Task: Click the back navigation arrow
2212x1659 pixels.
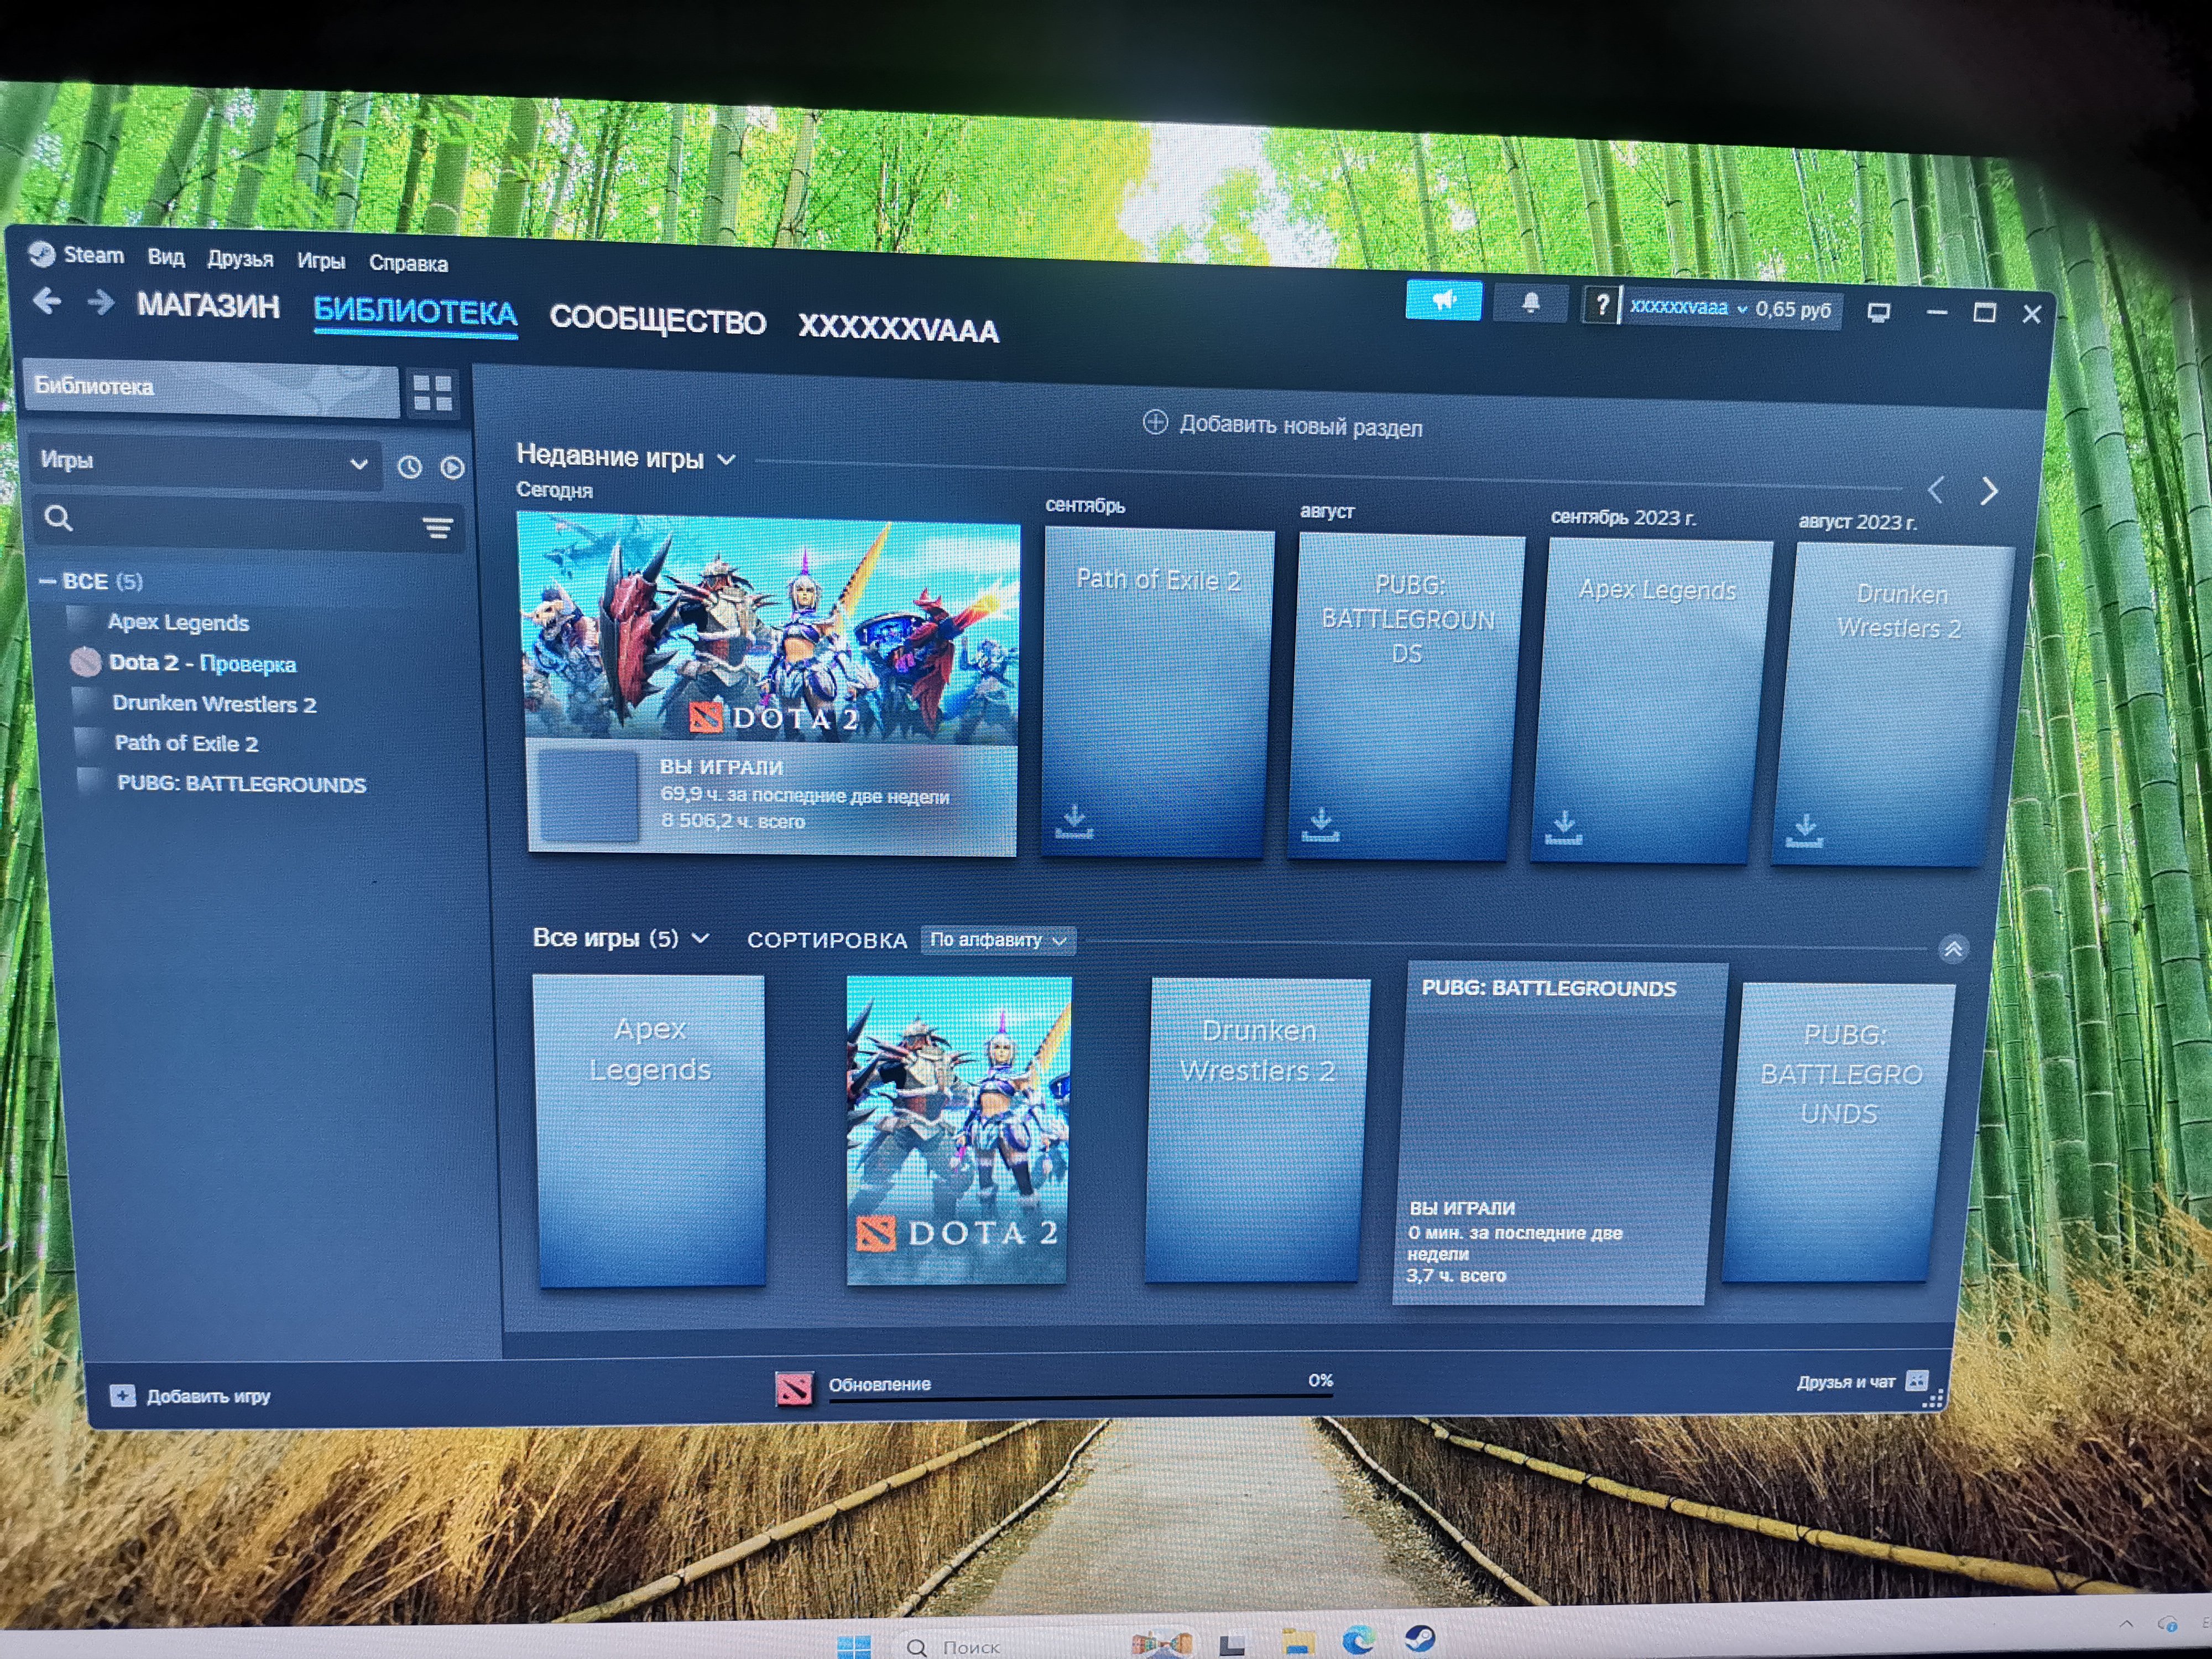Action: (47, 301)
